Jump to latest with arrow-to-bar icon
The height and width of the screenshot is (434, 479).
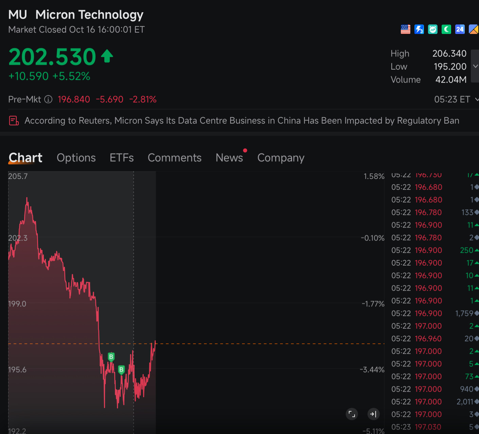373,414
